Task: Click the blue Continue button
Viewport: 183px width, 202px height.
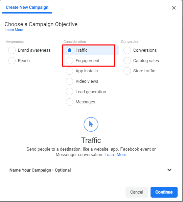Action: [x=164, y=192]
